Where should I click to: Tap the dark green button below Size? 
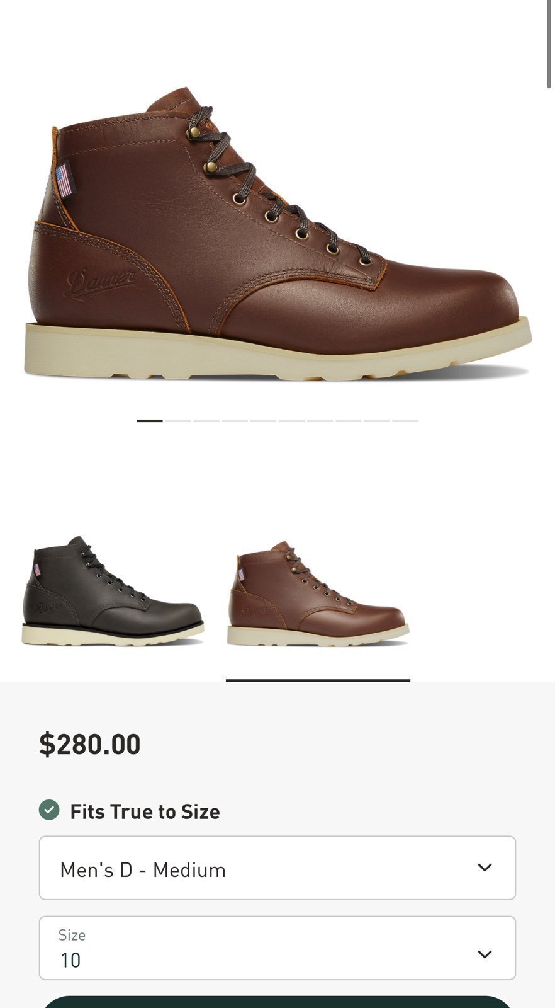pos(277,1002)
